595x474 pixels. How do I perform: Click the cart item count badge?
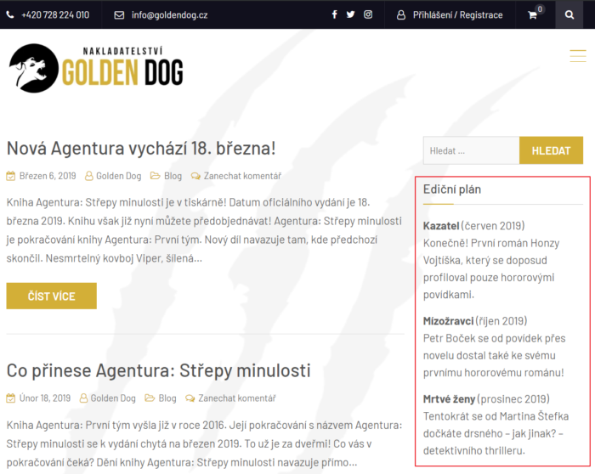pyautogui.click(x=540, y=9)
